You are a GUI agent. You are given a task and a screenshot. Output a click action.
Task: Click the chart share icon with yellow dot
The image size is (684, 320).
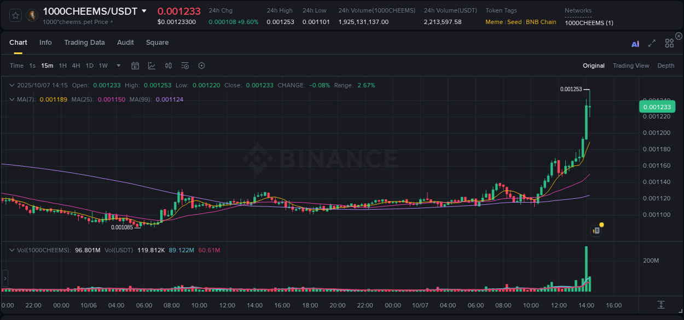(595, 230)
